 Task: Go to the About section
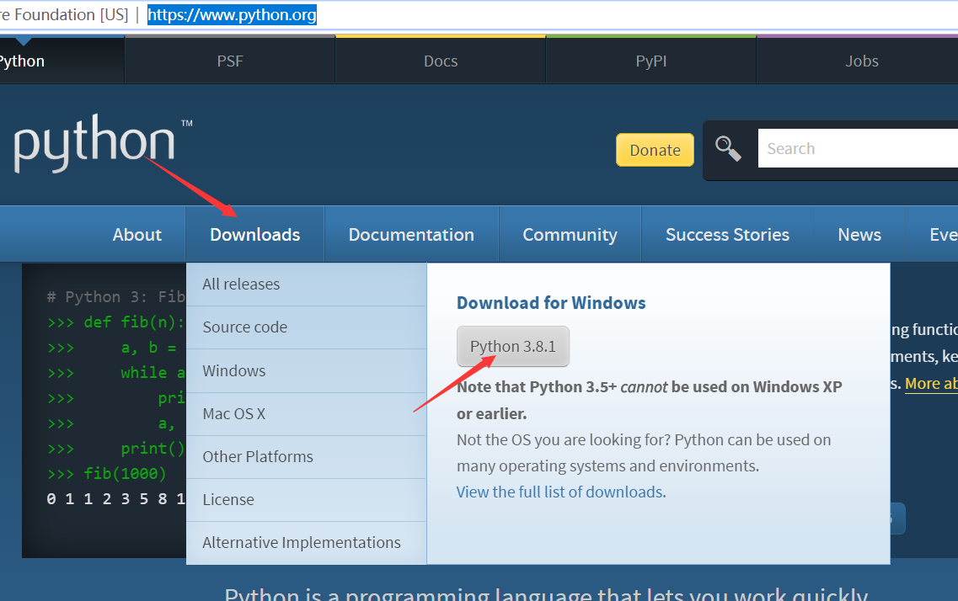click(x=137, y=235)
